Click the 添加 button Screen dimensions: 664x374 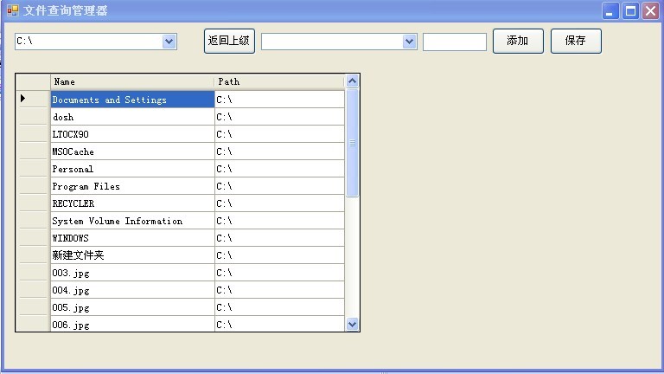[x=518, y=41]
